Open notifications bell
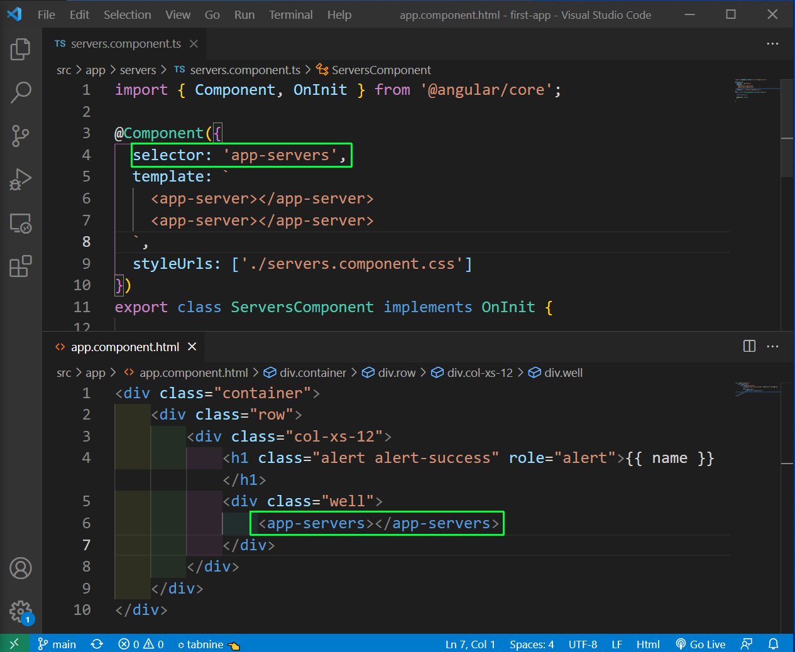This screenshot has width=795, height=652. 774,644
